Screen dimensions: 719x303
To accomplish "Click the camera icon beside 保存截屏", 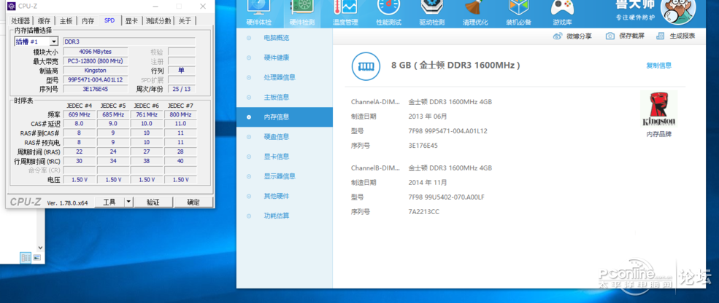I will [610, 36].
